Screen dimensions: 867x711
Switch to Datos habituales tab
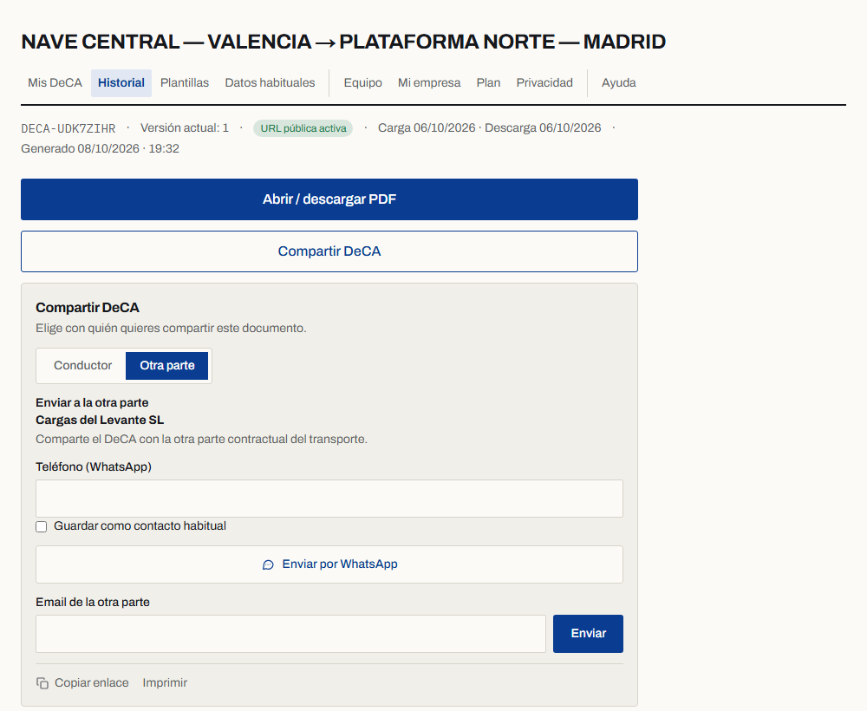[270, 83]
